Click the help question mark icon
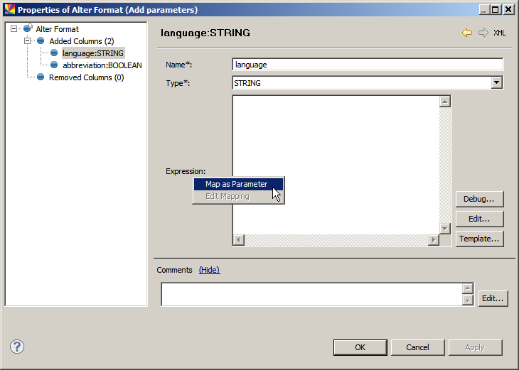Image resolution: width=519 pixels, height=370 pixels. pos(18,347)
